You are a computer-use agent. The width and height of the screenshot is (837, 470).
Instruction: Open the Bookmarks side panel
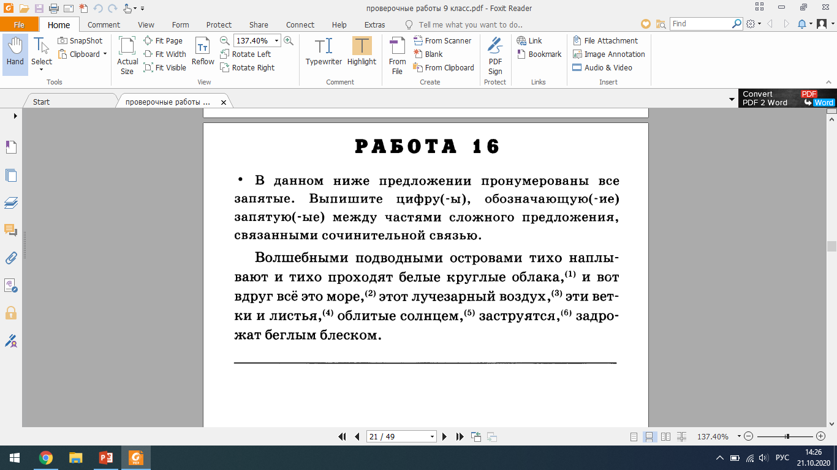click(11, 147)
